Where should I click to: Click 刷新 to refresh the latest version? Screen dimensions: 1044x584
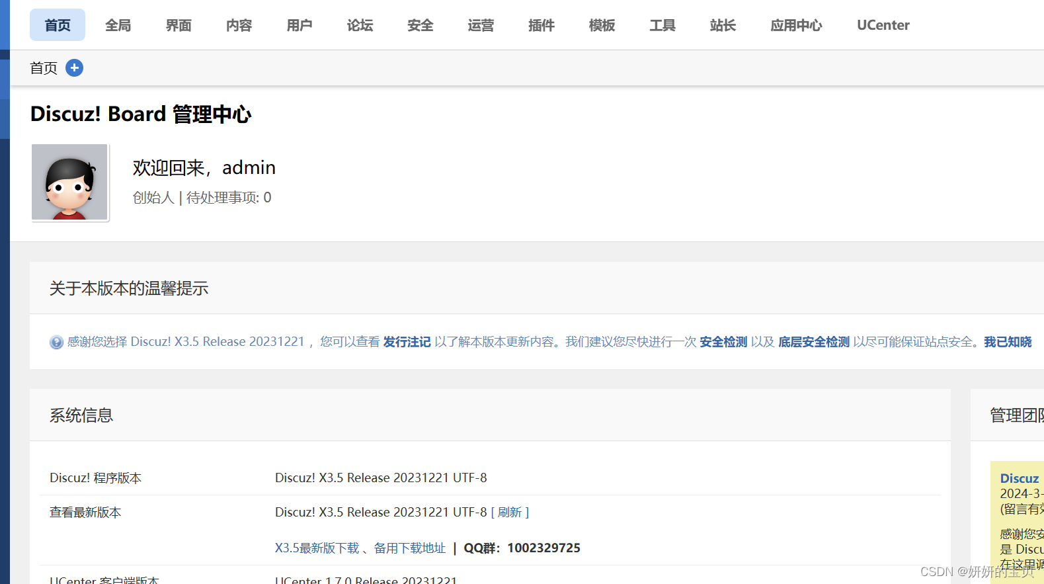pyautogui.click(x=510, y=512)
